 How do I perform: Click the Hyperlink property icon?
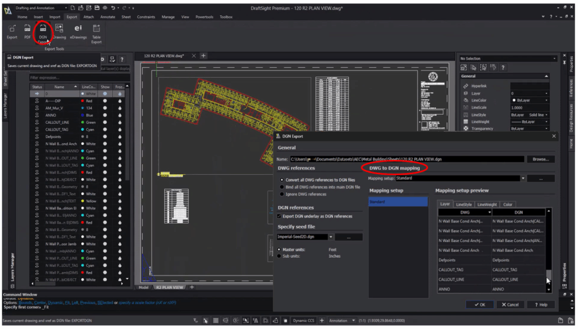(x=466, y=86)
